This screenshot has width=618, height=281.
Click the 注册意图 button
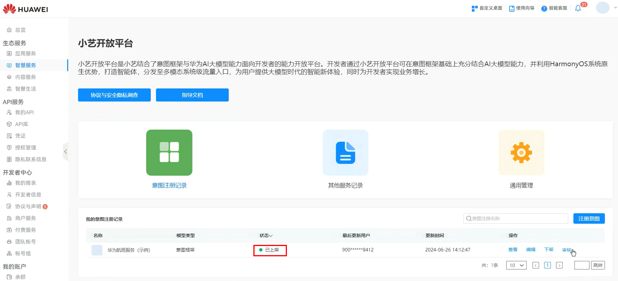(x=589, y=219)
